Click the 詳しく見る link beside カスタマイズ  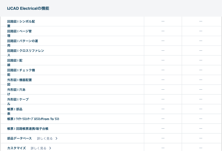[x=38, y=148]
